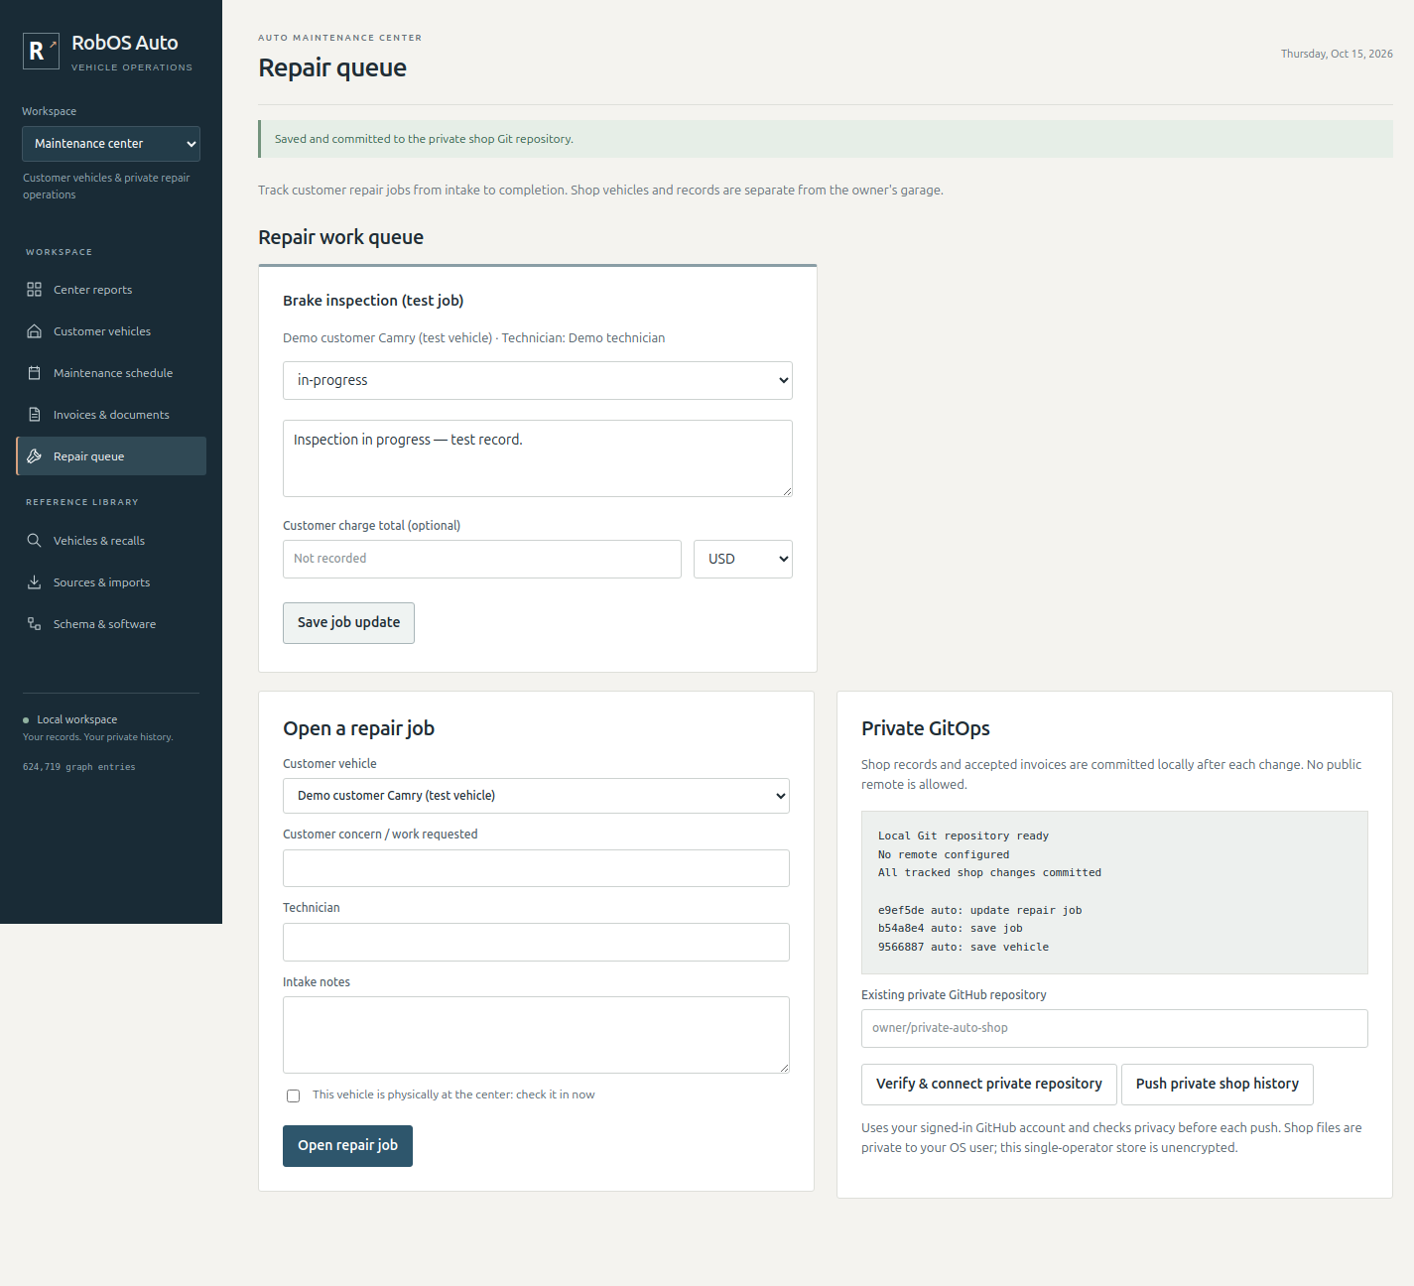The height and width of the screenshot is (1286, 1414).
Task: Click the Existing private GitHub repository field
Action: (1114, 1029)
